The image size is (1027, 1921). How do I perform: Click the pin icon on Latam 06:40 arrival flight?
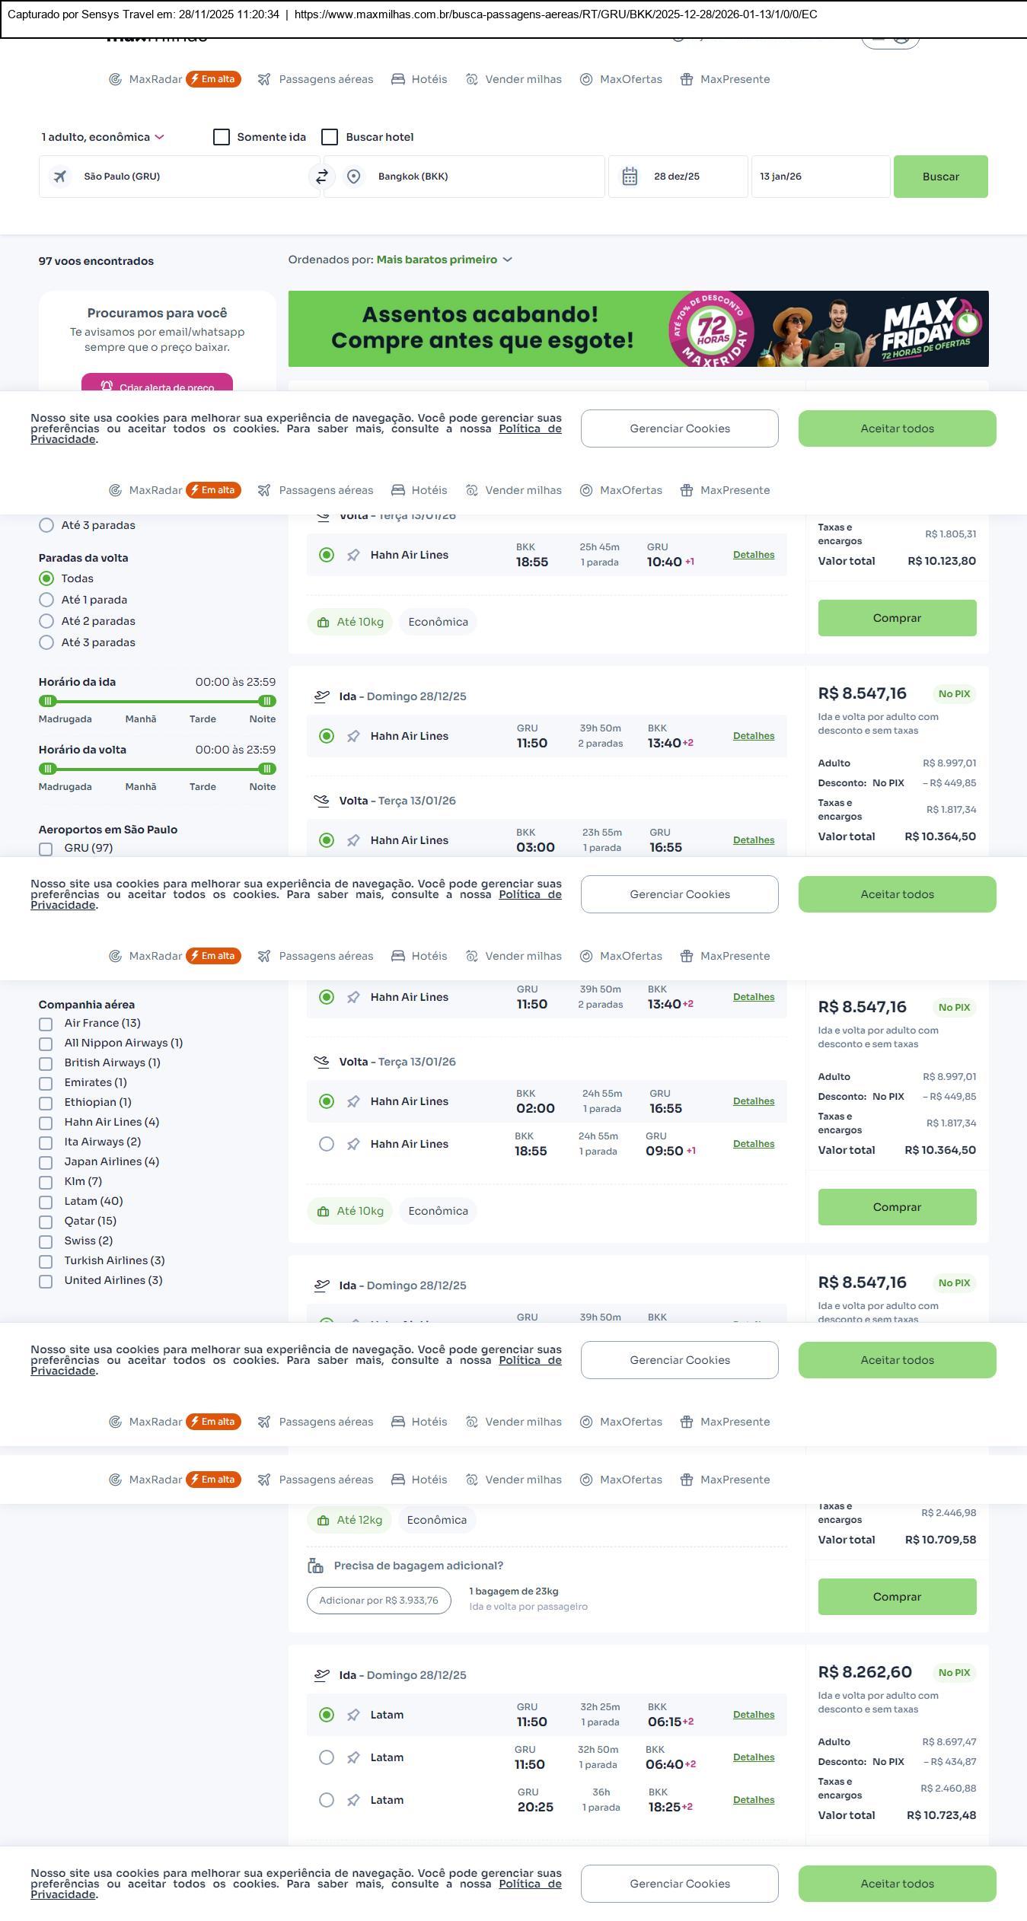click(x=353, y=1757)
